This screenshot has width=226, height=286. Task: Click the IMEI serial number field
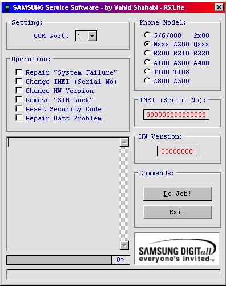176,115
